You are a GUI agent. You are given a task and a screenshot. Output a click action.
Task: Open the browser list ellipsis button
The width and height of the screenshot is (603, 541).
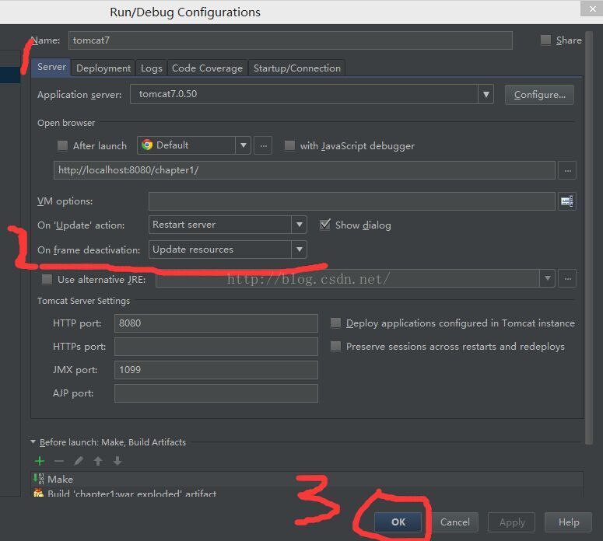(x=264, y=145)
